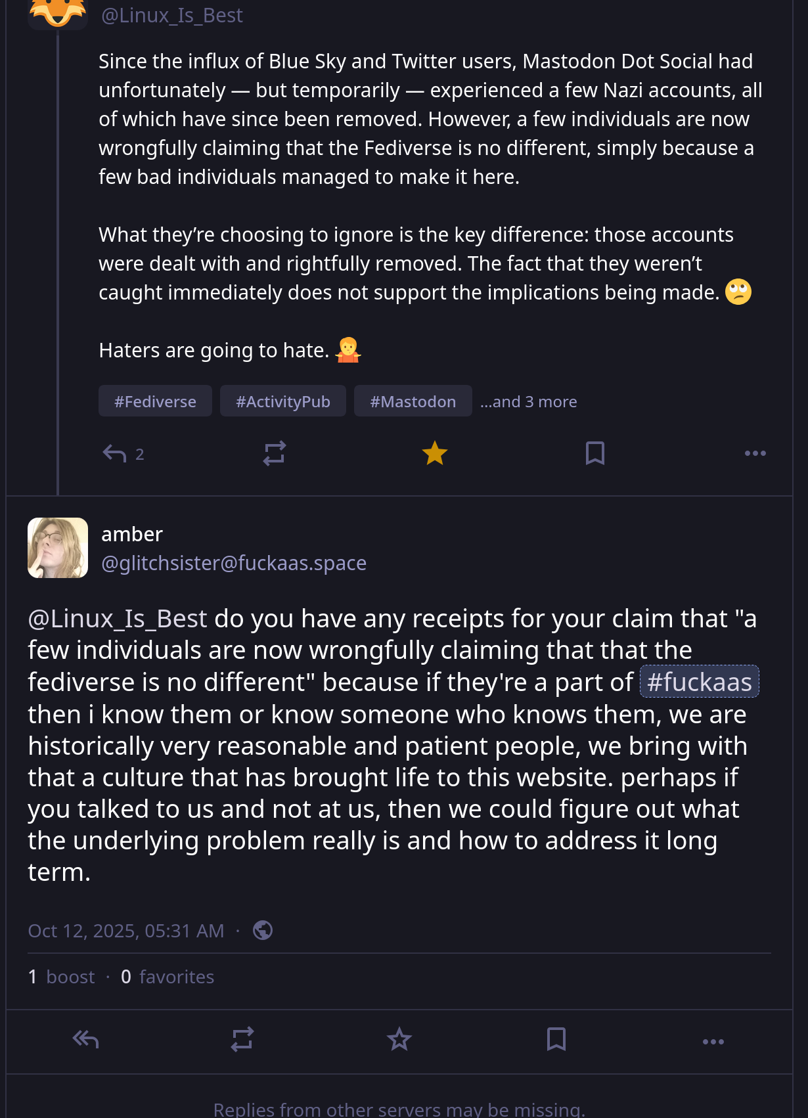Reply to amber's post with reply-all arrow
The width and height of the screenshot is (808, 1118).
point(85,1039)
